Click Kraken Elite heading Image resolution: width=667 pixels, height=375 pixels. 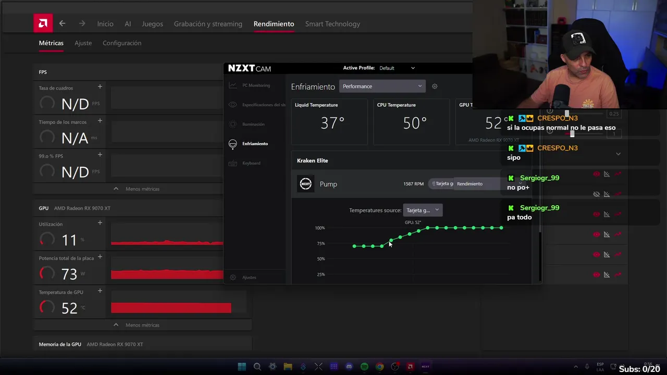pyautogui.click(x=312, y=160)
